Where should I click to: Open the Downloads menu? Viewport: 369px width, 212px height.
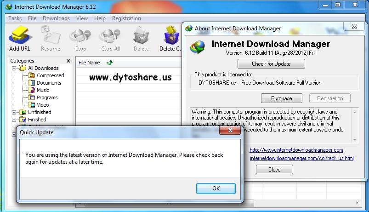[56, 18]
